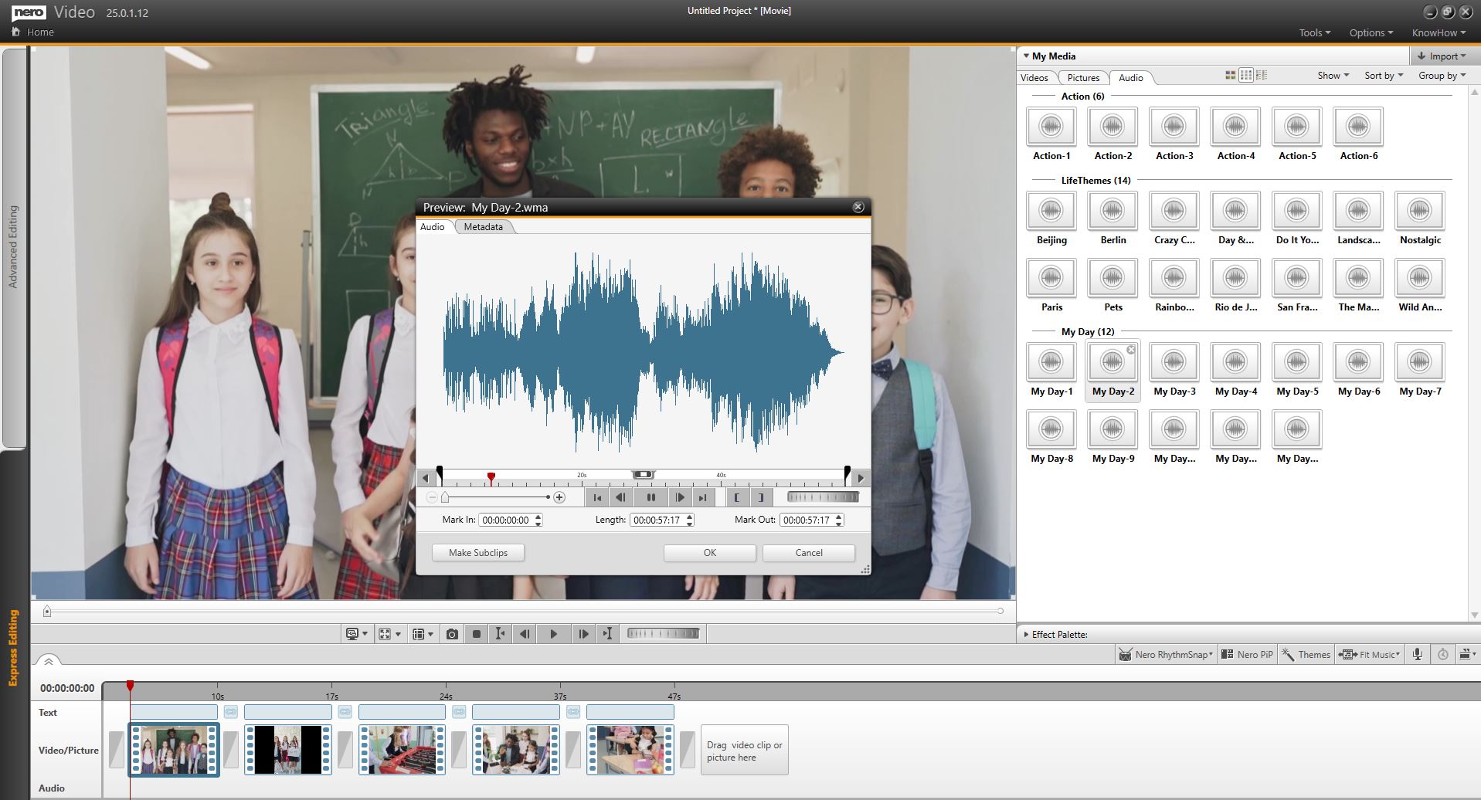The width and height of the screenshot is (1481, 800).
Task: Switch to Express Editing mode
Action: [x=13, y=647]
